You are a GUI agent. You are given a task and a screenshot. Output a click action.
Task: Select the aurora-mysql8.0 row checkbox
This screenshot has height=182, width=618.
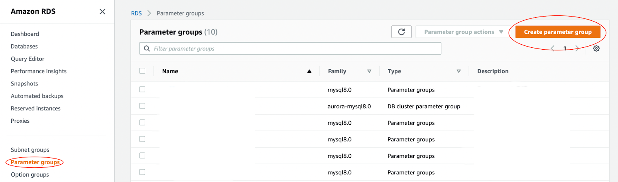143,106
